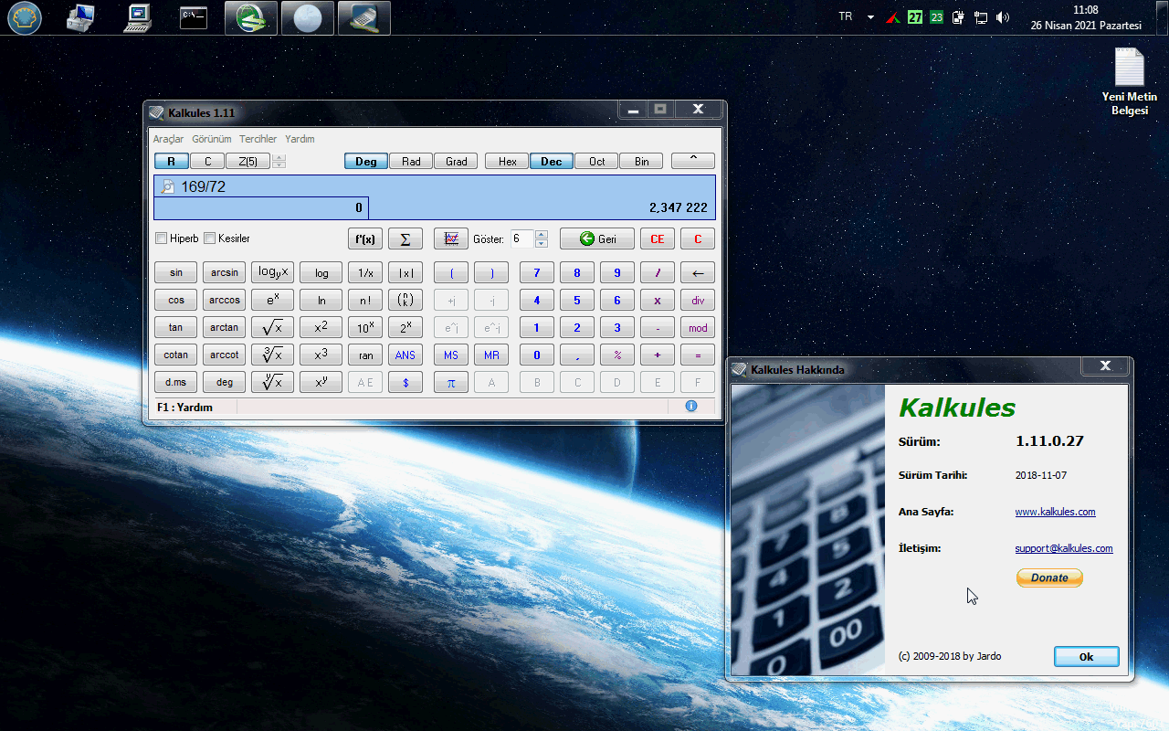Click the binomial n over k button
This screenshot has width=1169, height=731.
405,300
